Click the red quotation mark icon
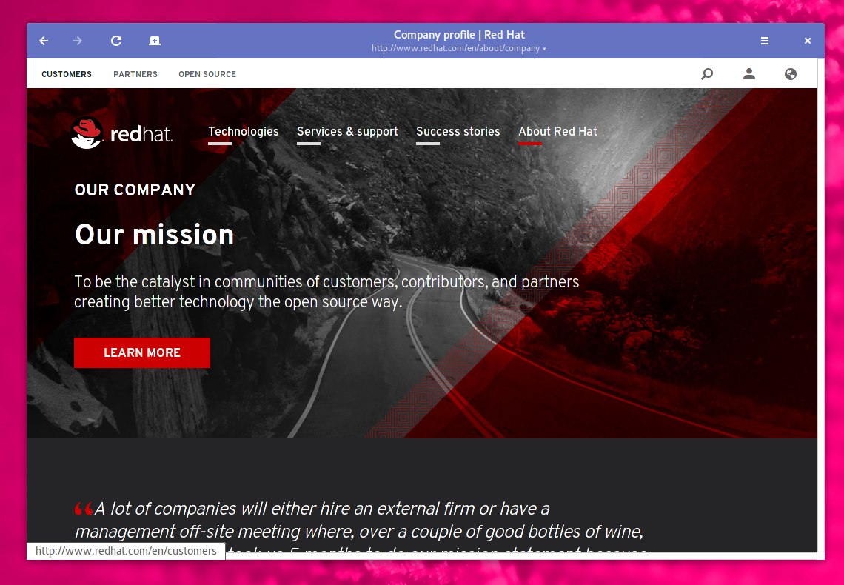This screenshot has width=844, height=585. (x=84, y=508)
